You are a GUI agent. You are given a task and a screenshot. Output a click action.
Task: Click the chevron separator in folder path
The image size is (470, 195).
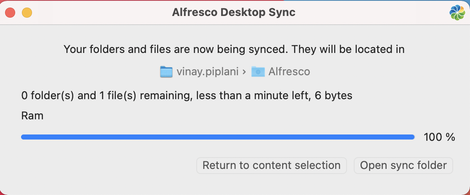click(x=244, y=72)
